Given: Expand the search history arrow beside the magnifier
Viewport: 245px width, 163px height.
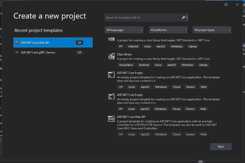Looking at the screenshot, I should pyautogui.click(x=187, y=18).
